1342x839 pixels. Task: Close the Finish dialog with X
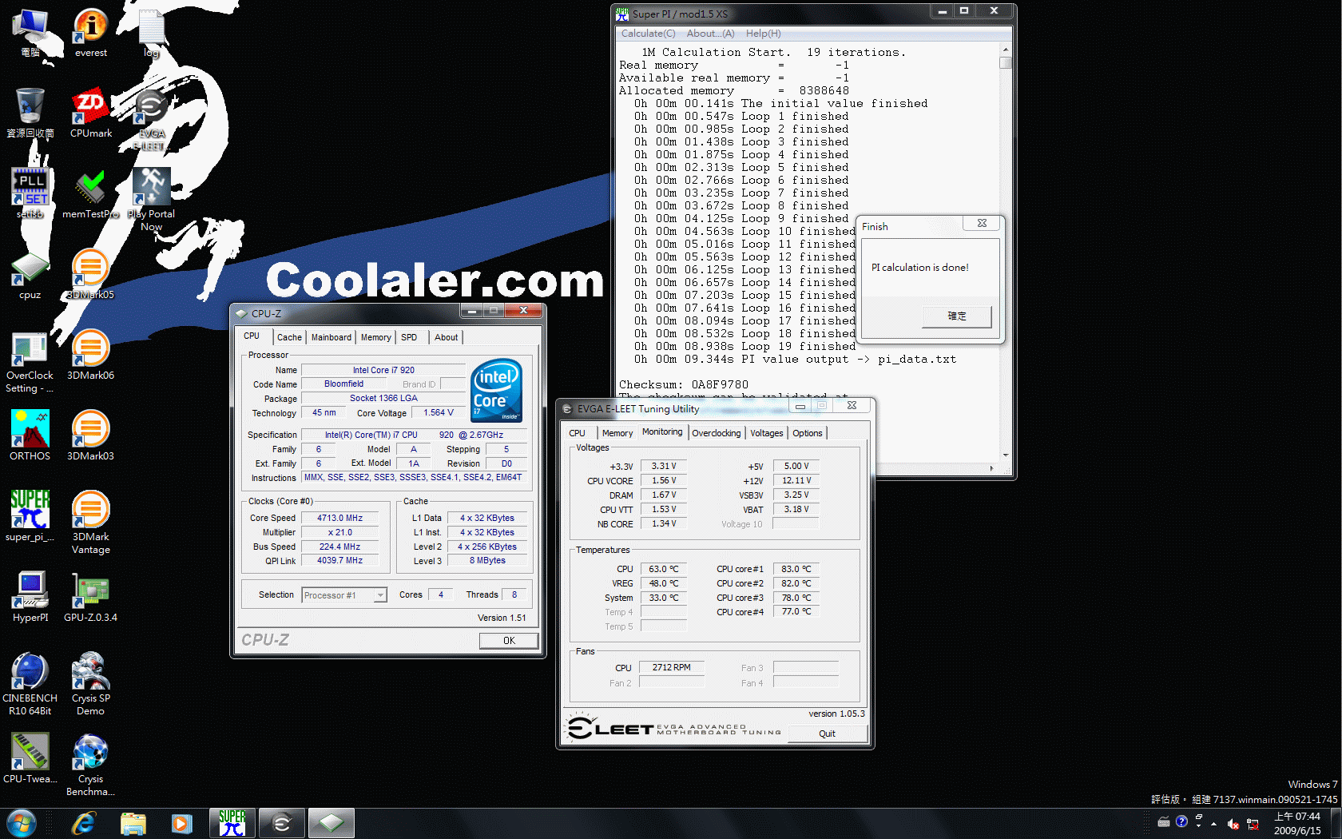pos(982,224)
